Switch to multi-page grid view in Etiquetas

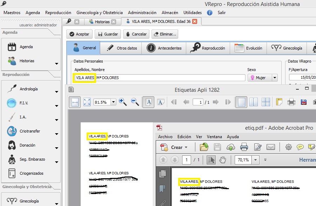[265, 102]
